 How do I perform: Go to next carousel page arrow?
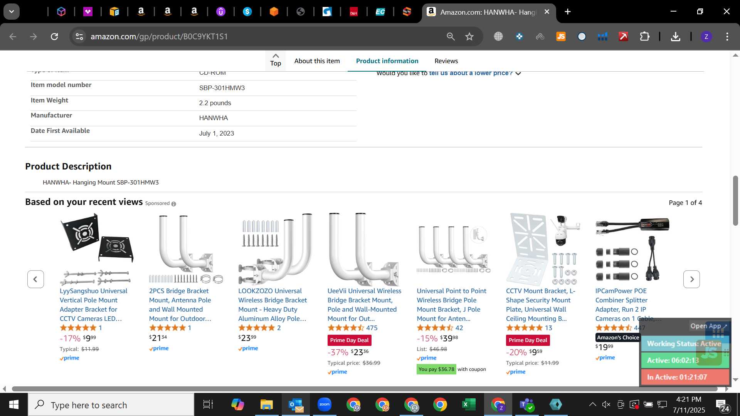[691, 279]
